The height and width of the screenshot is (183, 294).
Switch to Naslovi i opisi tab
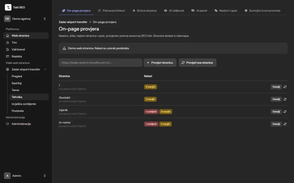[226, 11]
